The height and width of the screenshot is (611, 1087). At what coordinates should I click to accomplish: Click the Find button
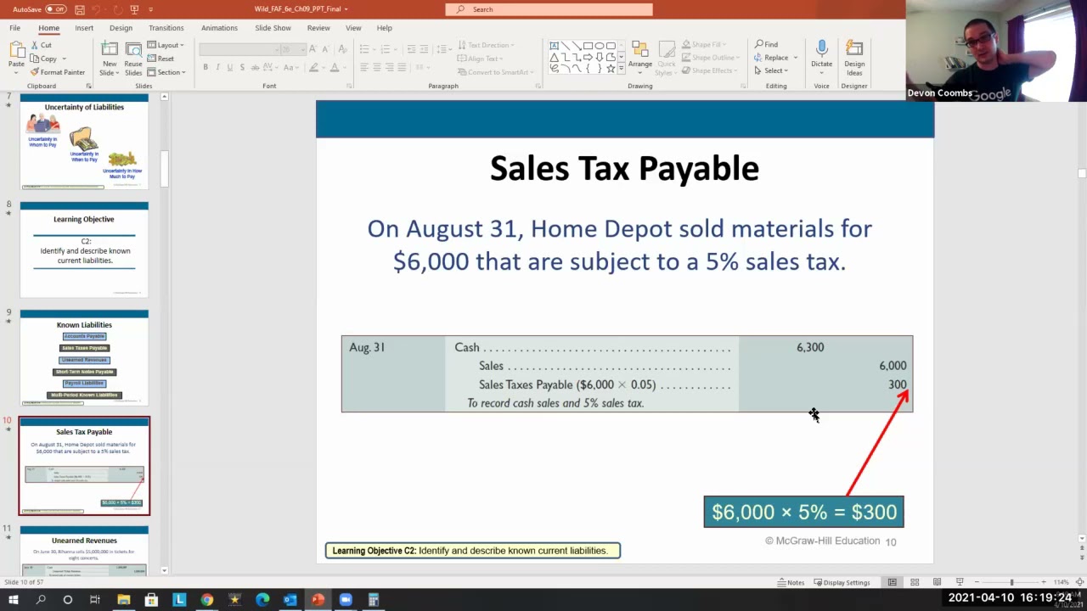(x=766, y=44)
